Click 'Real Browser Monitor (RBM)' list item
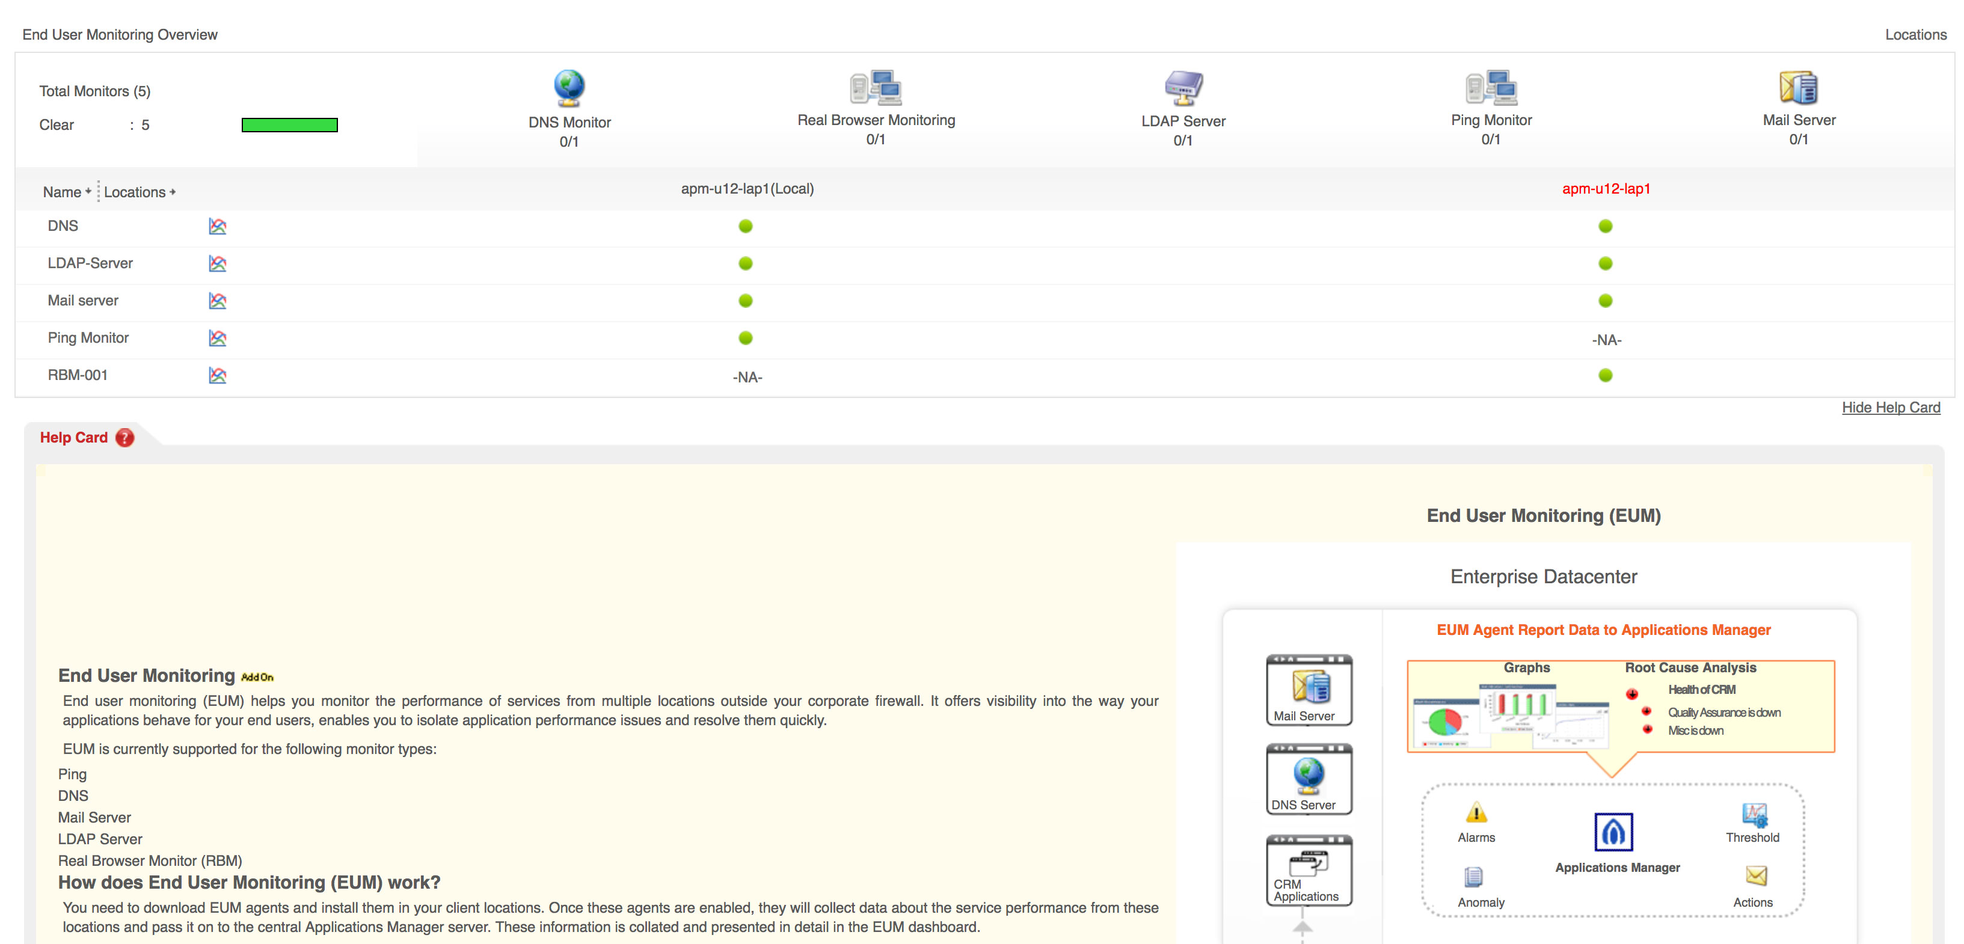Image resolution: width=1964 pixels, height=944 pixels. coord(150,861)
